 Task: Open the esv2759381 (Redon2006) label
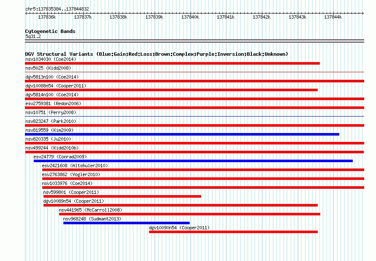(x=53, y=103)
